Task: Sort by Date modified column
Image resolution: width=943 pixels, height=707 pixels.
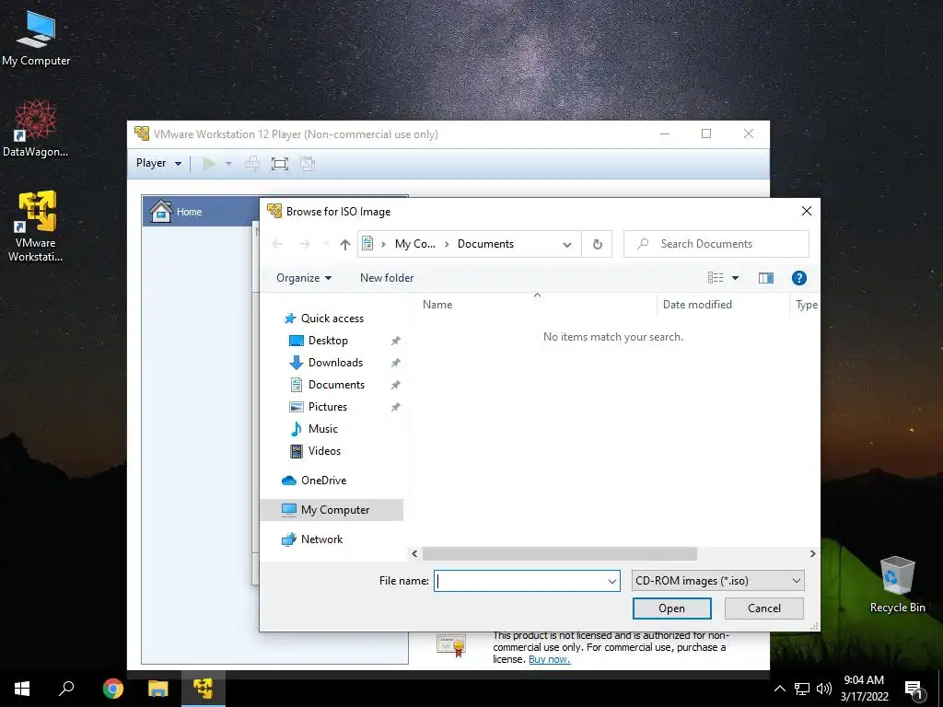Action: [x=697, y=305]
